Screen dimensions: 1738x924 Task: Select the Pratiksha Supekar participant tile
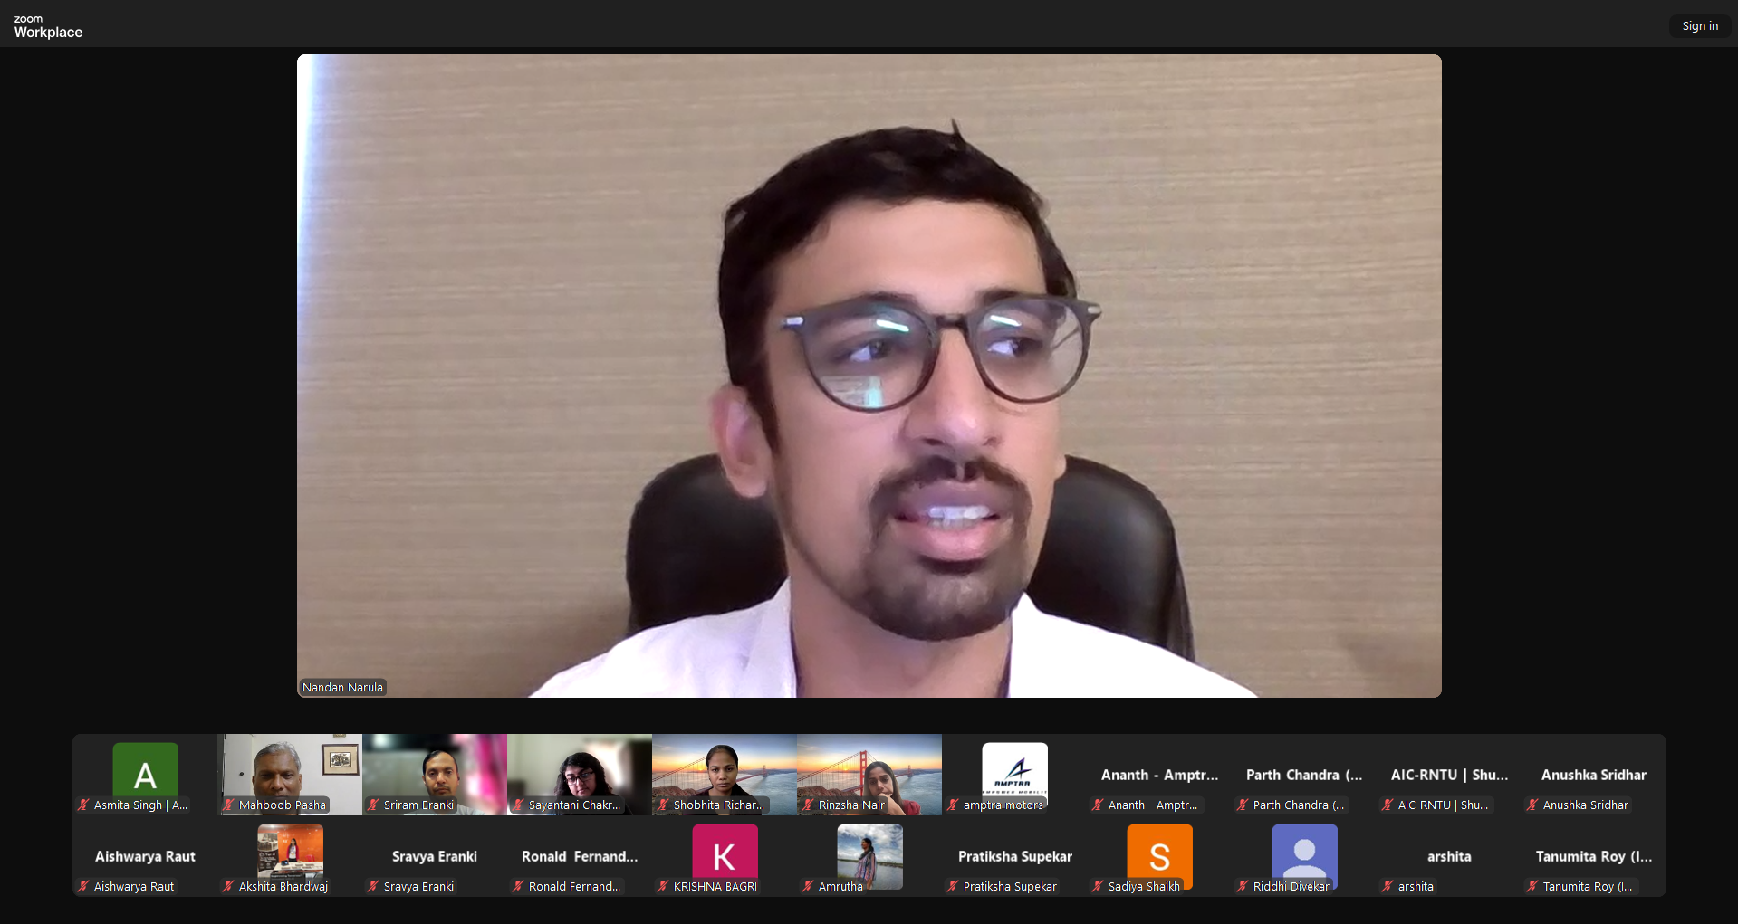coord(1014,856)
